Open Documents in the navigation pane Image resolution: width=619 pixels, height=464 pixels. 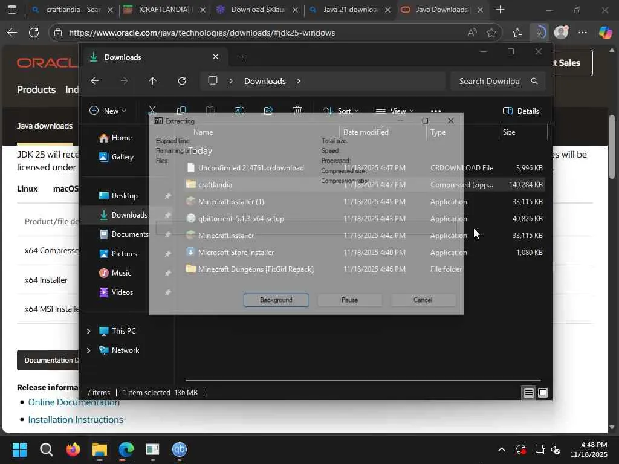124,234
